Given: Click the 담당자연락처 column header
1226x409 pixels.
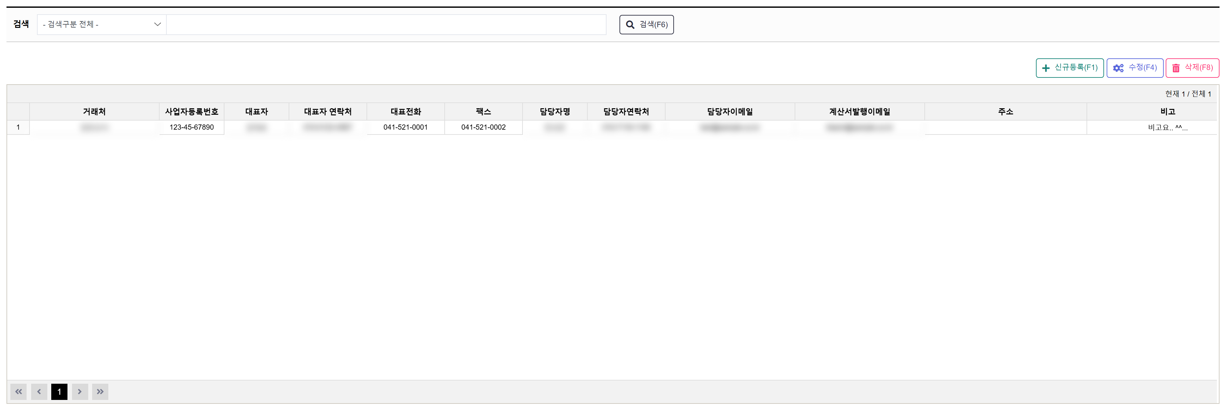Looking at the screenshot, I should tap(626, 111).
